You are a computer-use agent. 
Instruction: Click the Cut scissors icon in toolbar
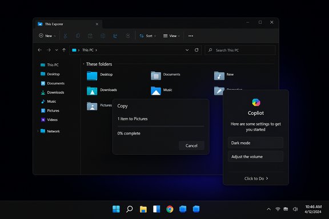click(65, 36)
